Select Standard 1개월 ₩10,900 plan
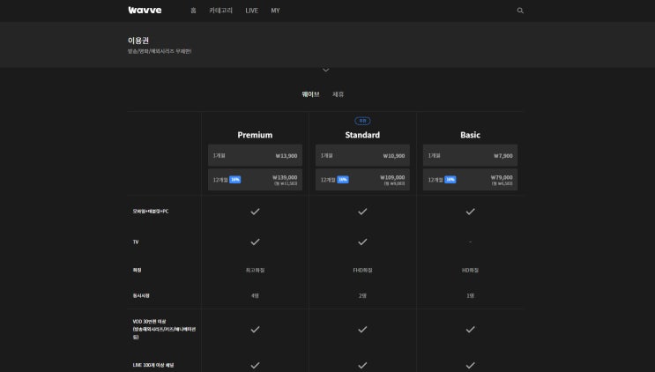 click(362, 155)
